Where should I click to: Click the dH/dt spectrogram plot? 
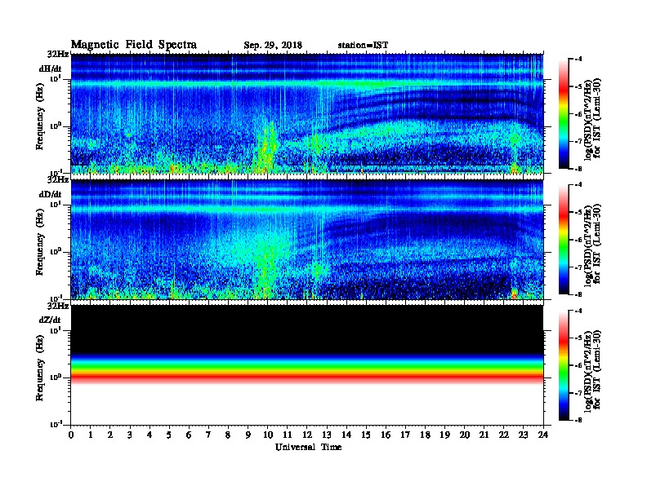click(x=307, y=113)
